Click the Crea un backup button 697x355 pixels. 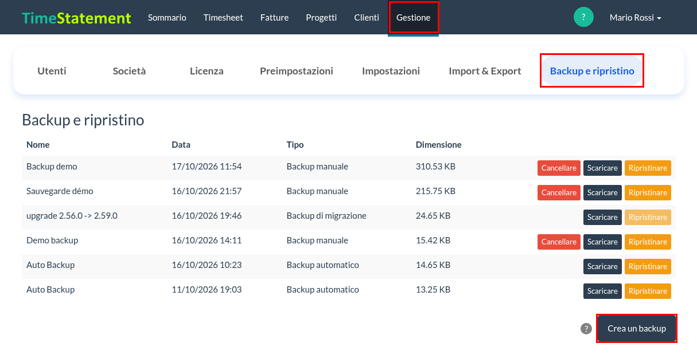tap(637, 329)
